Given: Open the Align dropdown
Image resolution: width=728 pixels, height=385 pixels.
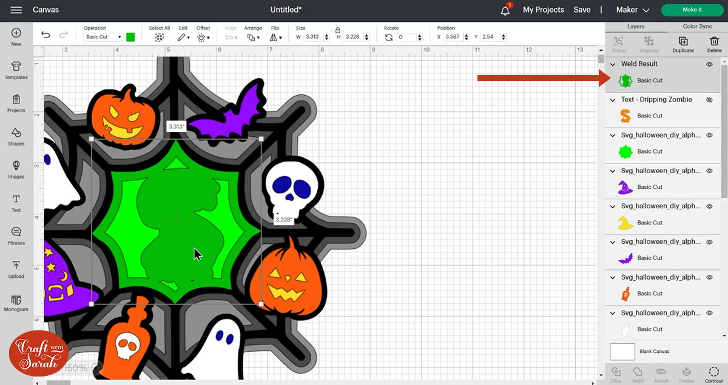Looking at the screenshot, I should 231,37.
